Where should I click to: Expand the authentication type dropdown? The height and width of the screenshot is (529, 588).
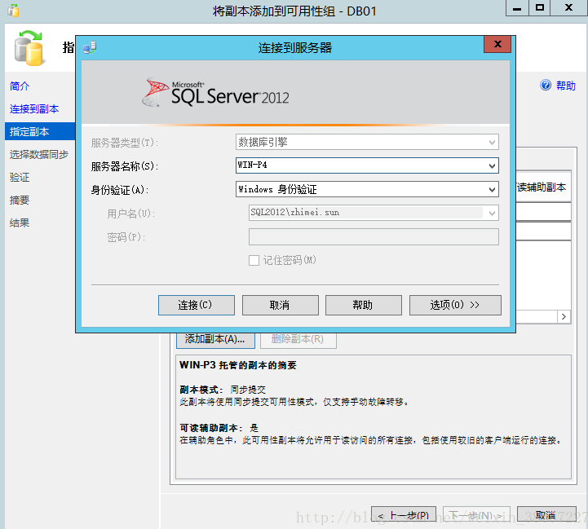tap(492, 190)
